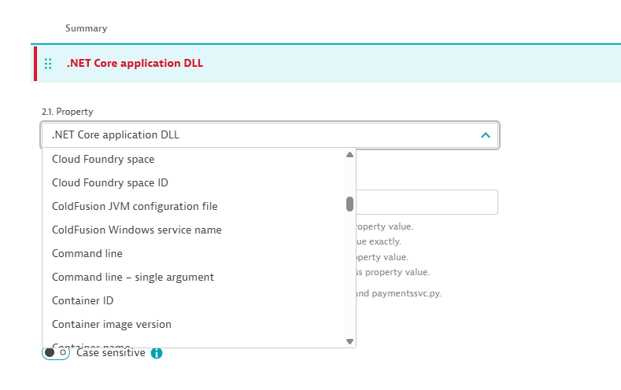Click the Summary heading
This screenshot has width=621, height=390.
87,28
